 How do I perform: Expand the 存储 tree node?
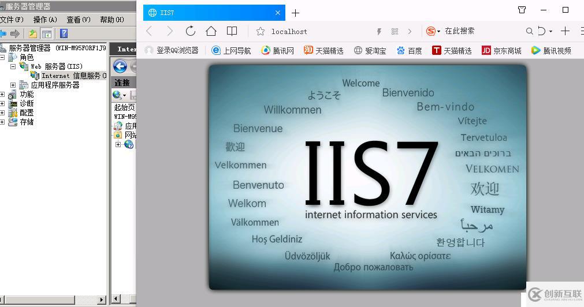[2, 122]
